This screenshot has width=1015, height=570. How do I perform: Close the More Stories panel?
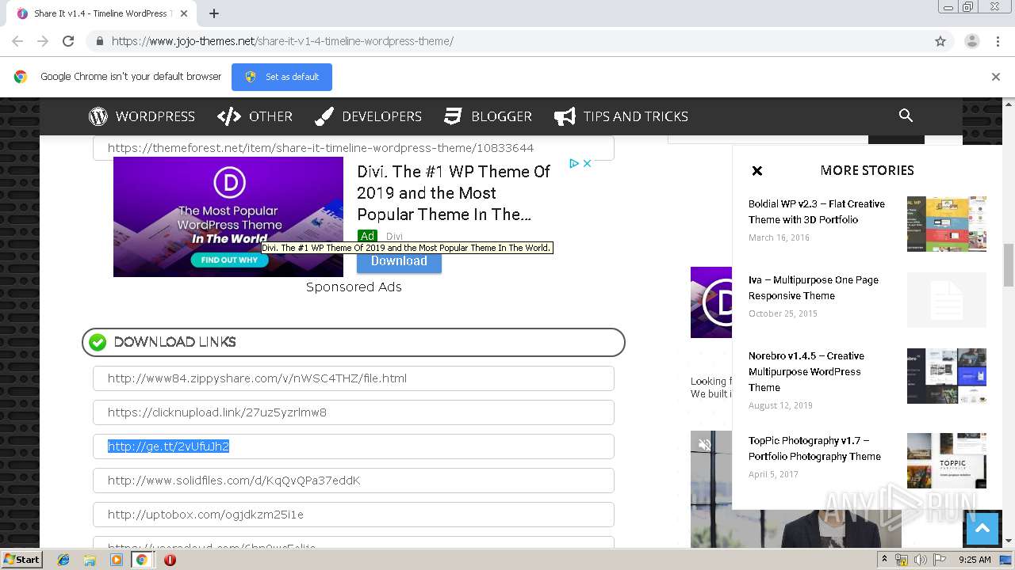757,170
